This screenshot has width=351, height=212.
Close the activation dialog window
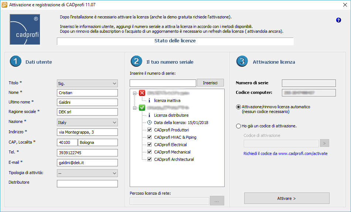pos(345,5)
